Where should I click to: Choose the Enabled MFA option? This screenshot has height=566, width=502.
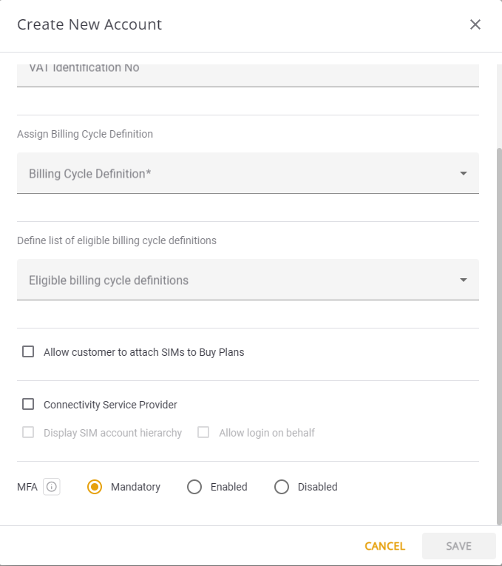click(x=194, y=487)
